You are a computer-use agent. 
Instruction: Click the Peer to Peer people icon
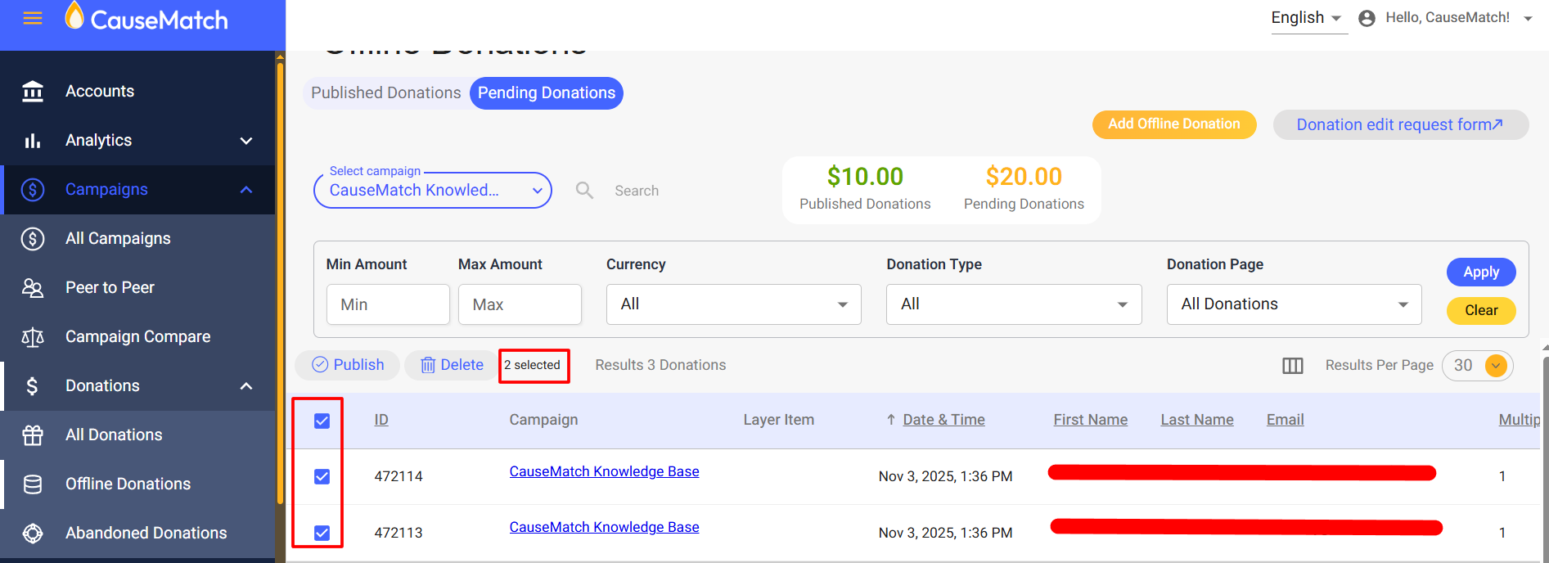pyautogui.click(x=33, y=288)
